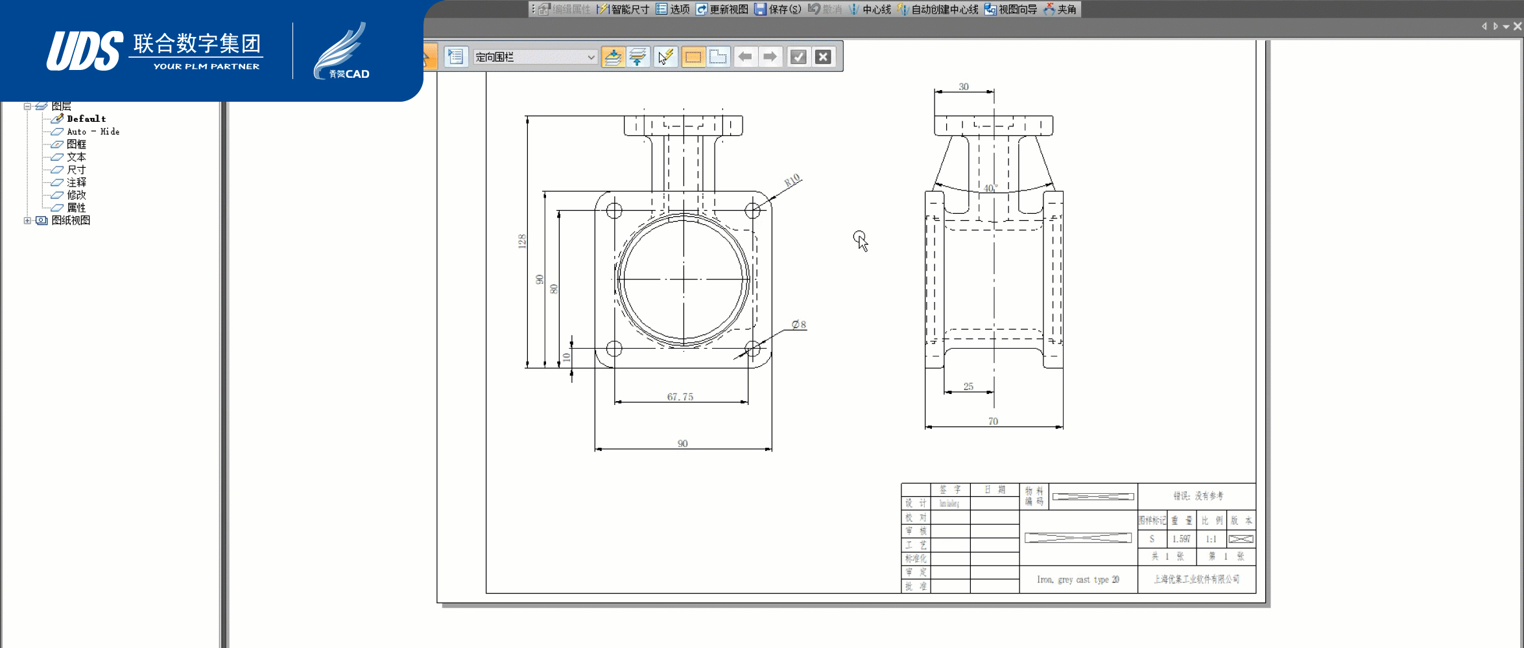Viewport: 1524px width, 648px height.
Task: Click the left arrow back button
Action: (x=745, y=57)
